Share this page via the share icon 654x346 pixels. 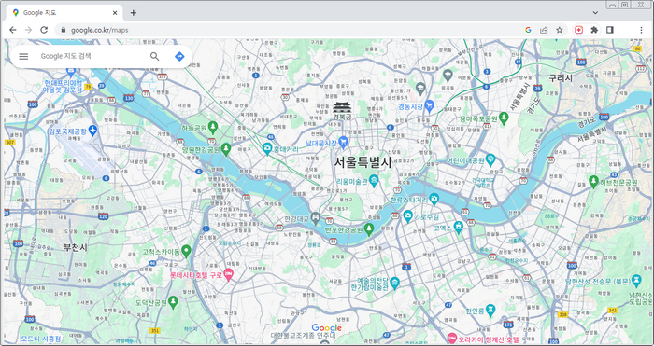(544, 30)
